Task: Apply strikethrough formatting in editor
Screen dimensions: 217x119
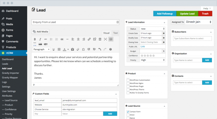Action: coord(46,39)
